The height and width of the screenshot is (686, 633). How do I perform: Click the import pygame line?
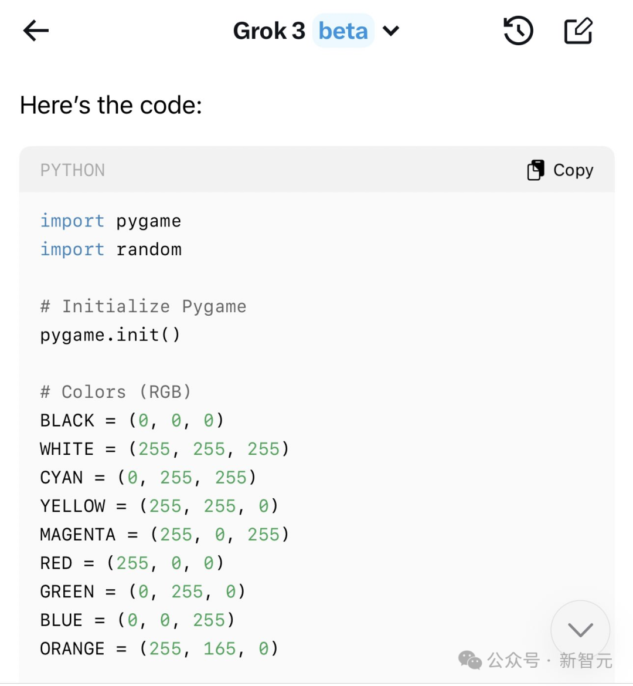[x=111, y=221]
